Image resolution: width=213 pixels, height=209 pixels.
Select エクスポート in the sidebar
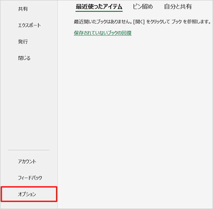point(29,26)
